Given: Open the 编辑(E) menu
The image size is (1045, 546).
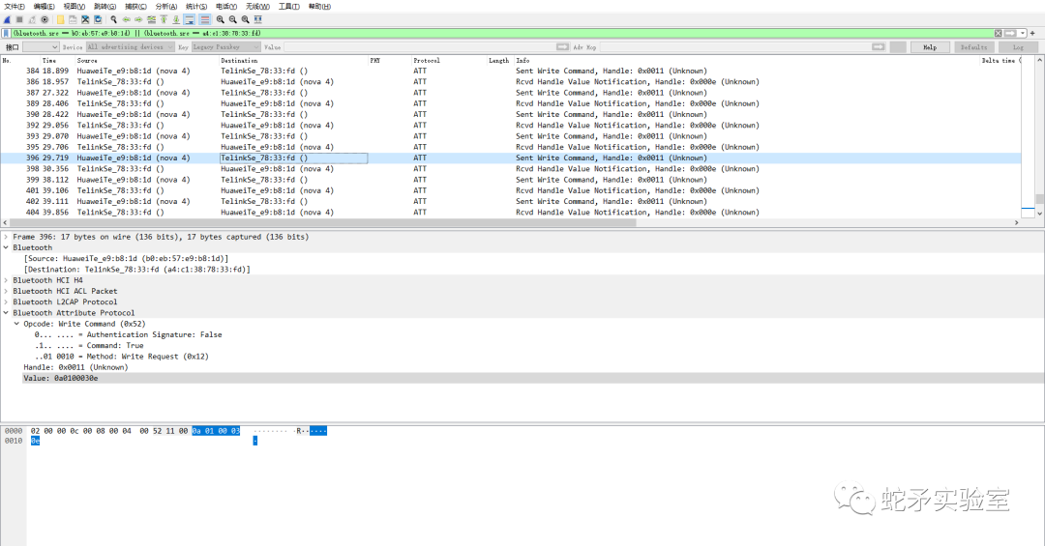Looking at the screenshot, I should click(44, 7).
